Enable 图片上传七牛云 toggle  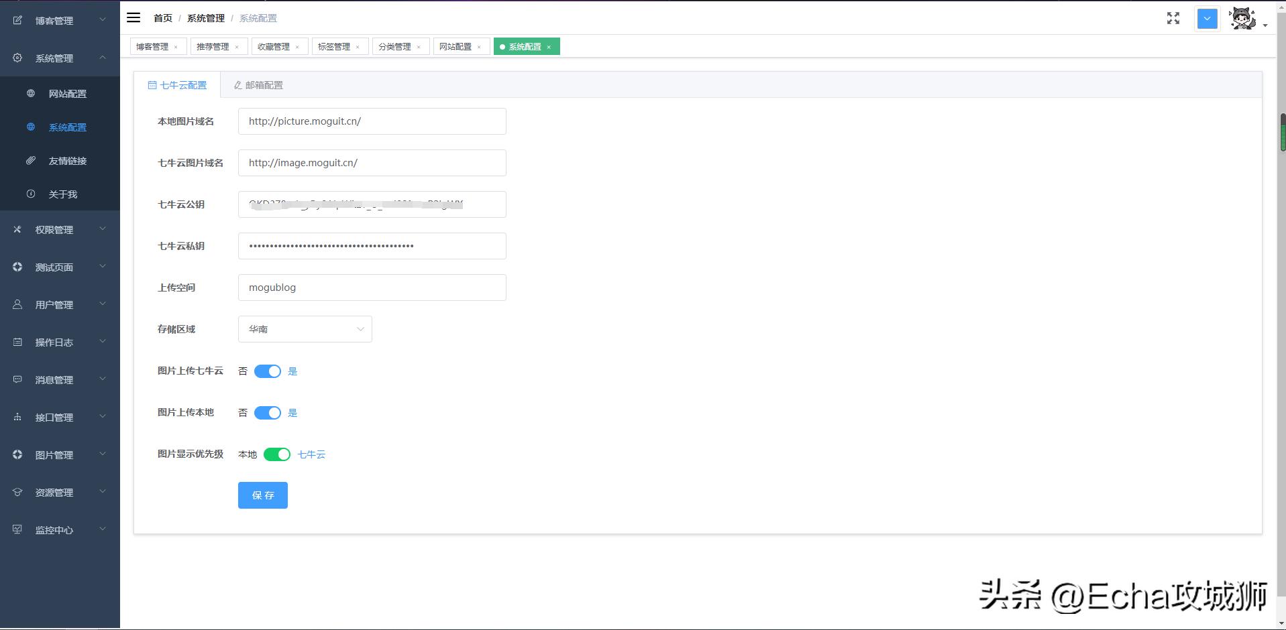pyautogui.click(x=268, y=371)
